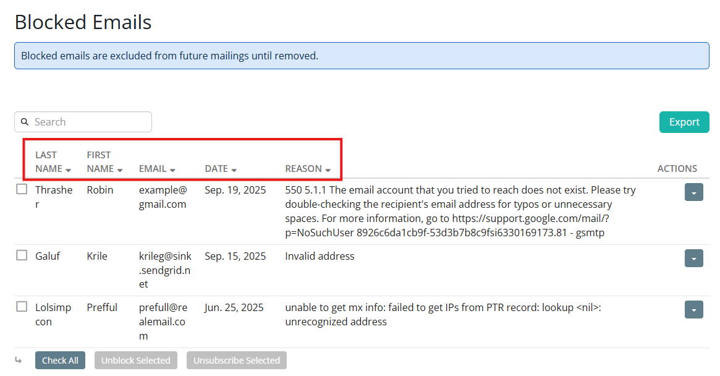The image size is (720, 376).
Task: Click the Actions column header
Action: pos(677,169)
